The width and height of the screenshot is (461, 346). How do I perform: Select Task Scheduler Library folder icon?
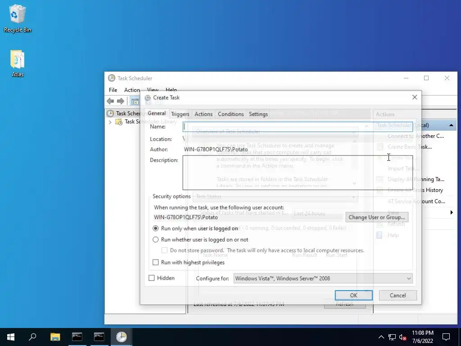pos(119,122)
